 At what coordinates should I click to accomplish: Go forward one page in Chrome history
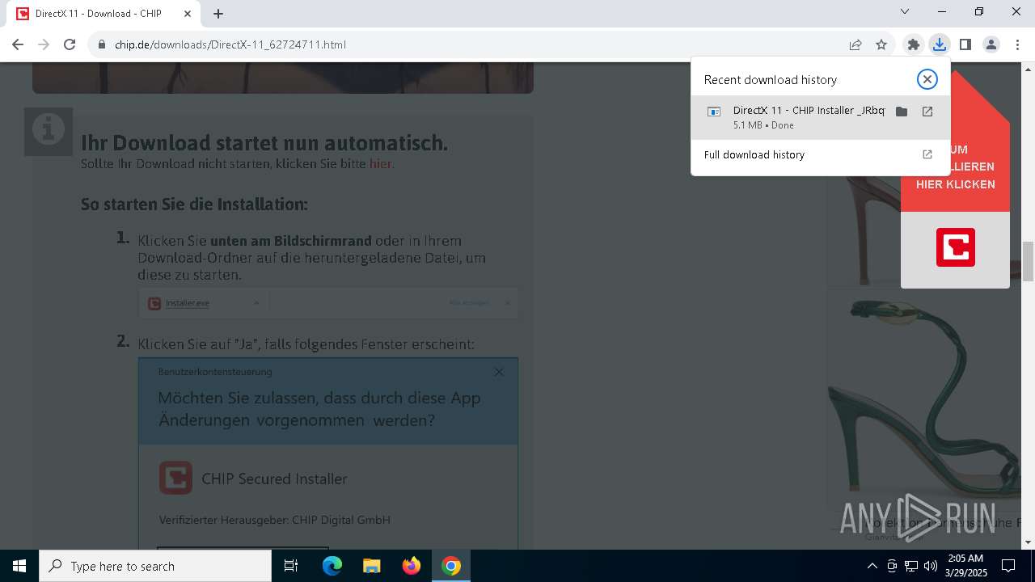(x=44, y=44)
